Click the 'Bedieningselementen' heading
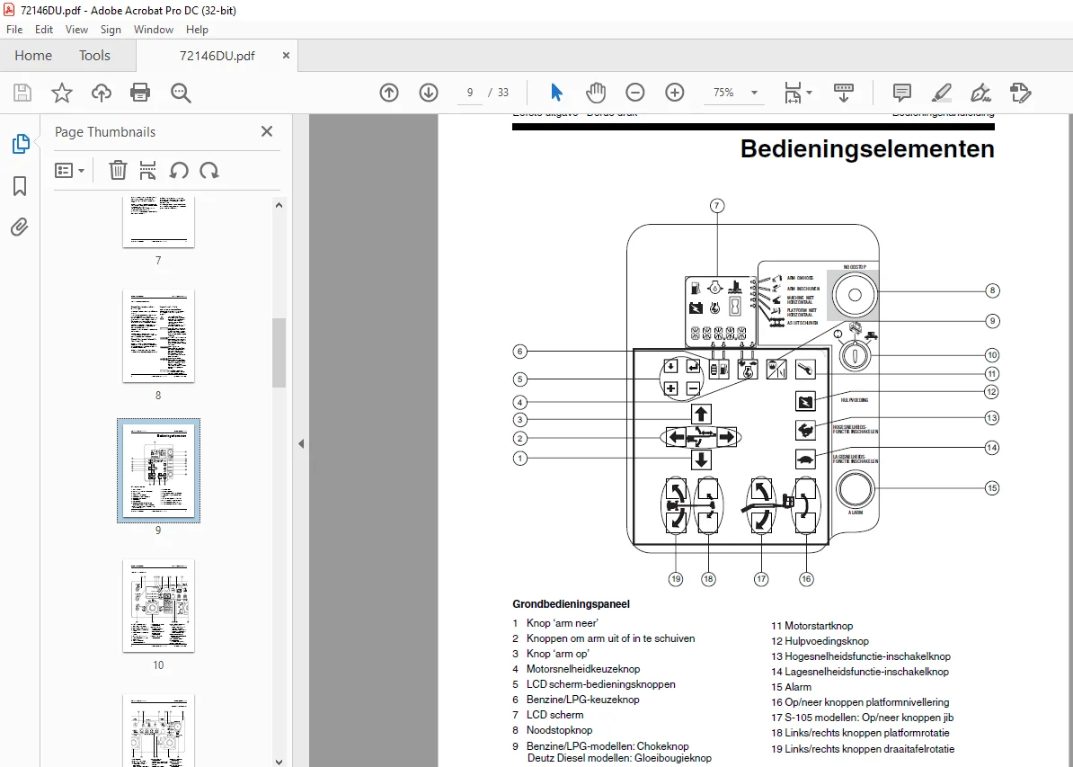 [x=867, y=148]
